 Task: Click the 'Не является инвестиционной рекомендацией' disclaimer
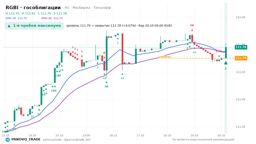point(203,140)
